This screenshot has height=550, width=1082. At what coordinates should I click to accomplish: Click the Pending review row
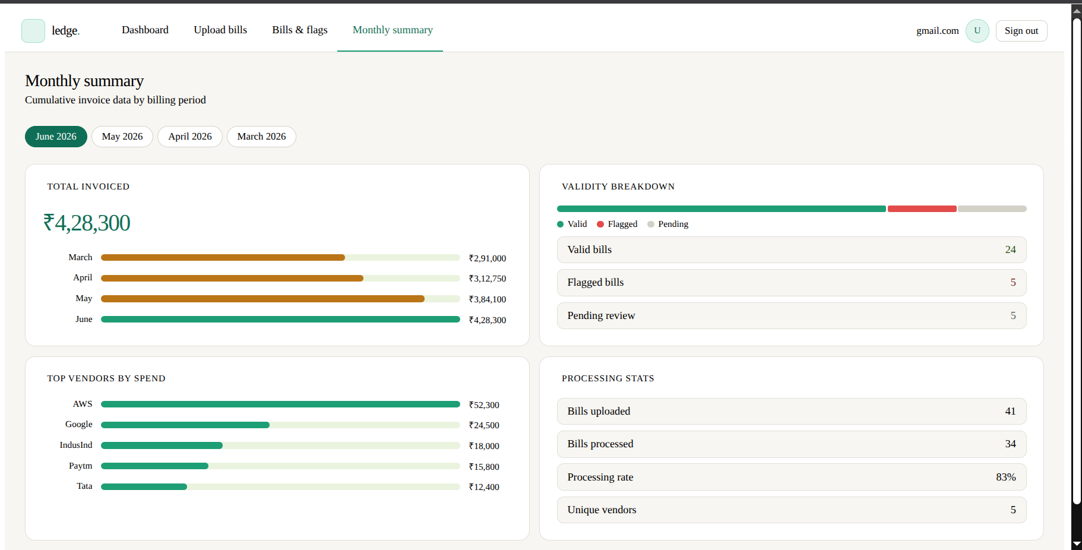coord(792,316)
